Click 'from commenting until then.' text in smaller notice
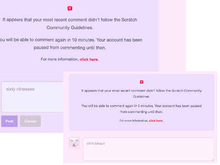This screenshot has width=220, height=165. [142, 112]
